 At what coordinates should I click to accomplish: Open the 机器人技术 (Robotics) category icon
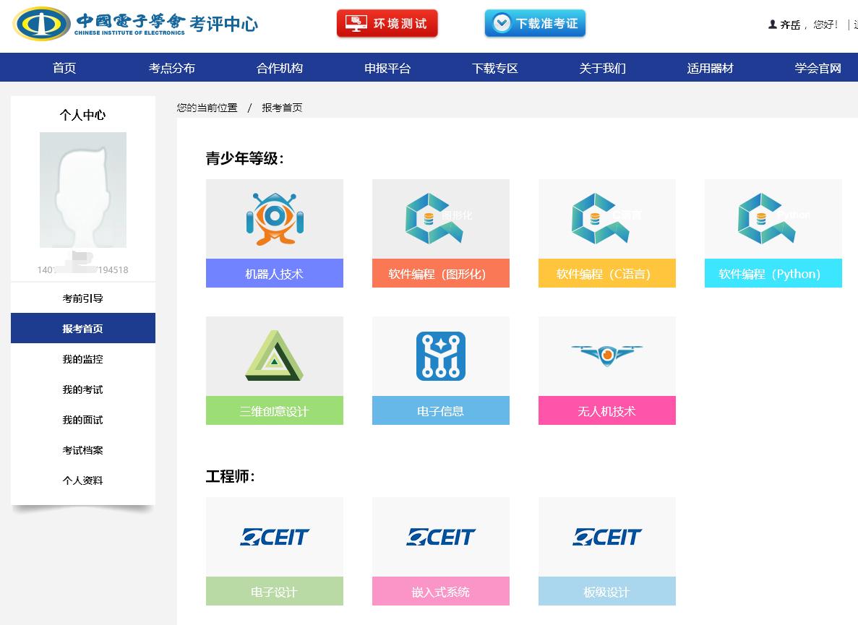click(x=274, y=218)
